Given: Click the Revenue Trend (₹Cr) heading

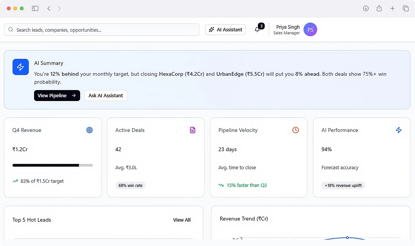Looking at the screenshot, I should pyautogui.click(x=244, y=219).
